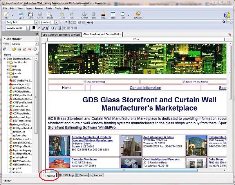The width and height of the screenshot is (235, 185).
Task: Apply bulleted list formatting
Action: (x=74, y=22)
